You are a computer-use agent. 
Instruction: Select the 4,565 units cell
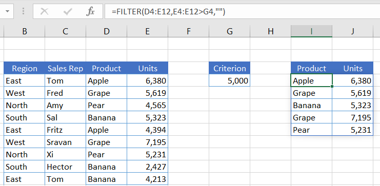[x=147, y=105]
